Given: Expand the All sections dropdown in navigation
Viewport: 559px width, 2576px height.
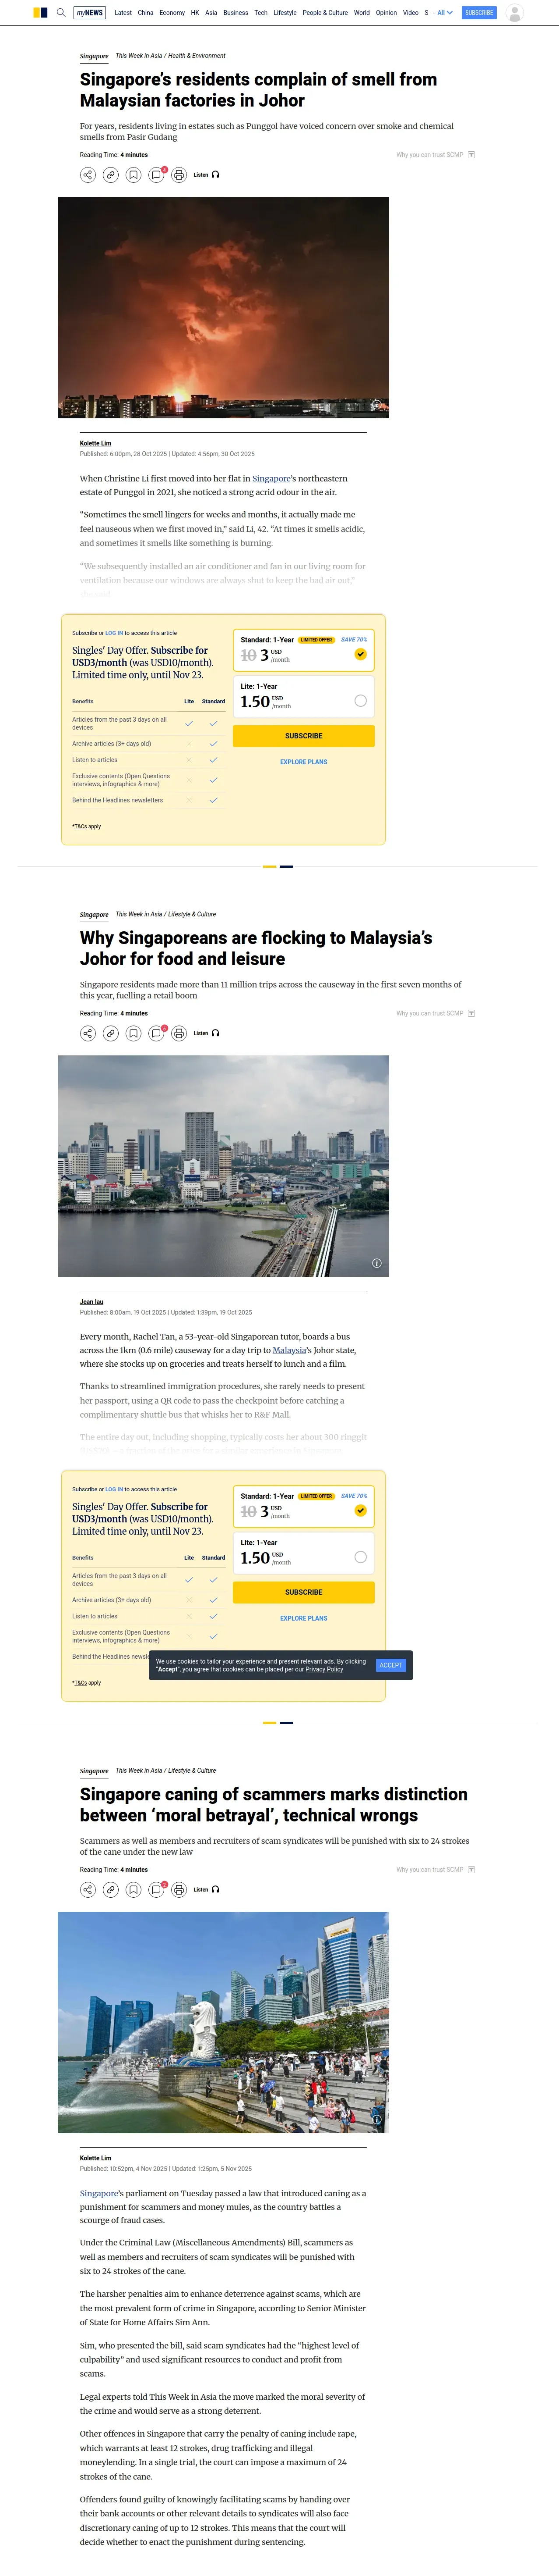Looking at the screenshot, I should [x=444, y=13].
